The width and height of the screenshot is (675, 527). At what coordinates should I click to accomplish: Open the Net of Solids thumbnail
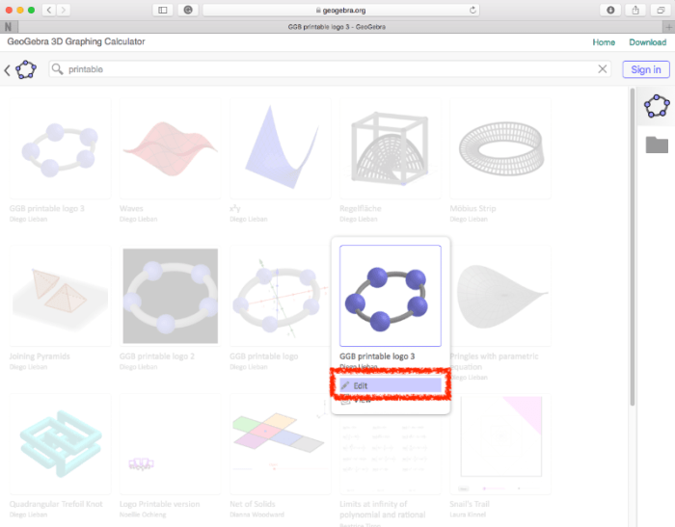281,443
